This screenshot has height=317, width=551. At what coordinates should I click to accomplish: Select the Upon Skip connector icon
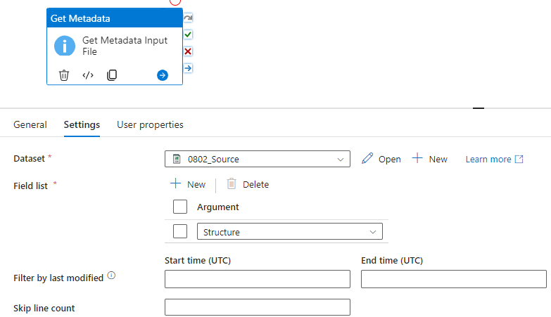point(188,18)
